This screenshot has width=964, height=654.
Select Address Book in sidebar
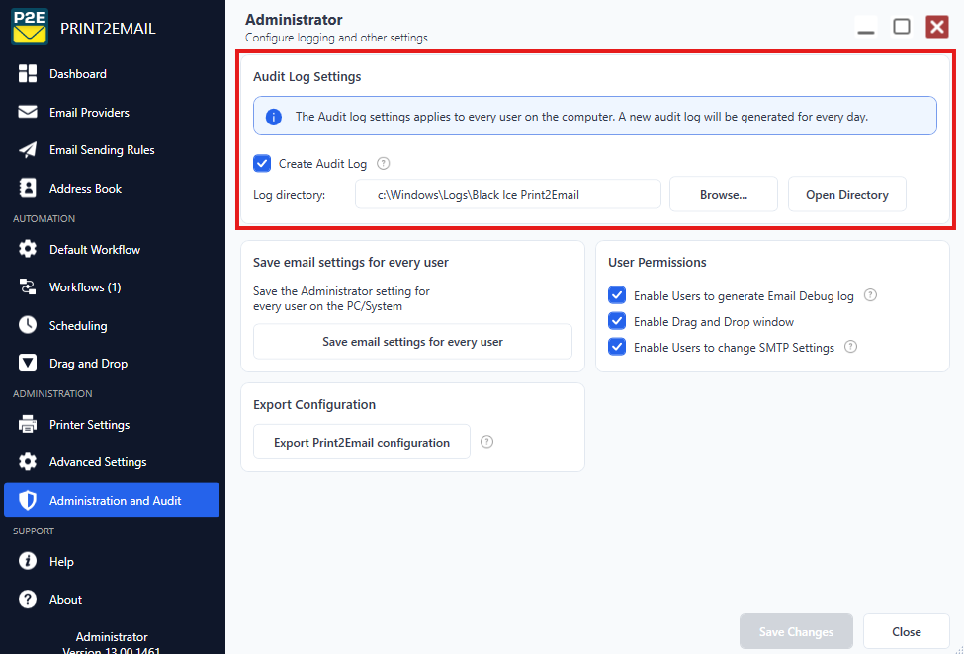click(112, 188)
